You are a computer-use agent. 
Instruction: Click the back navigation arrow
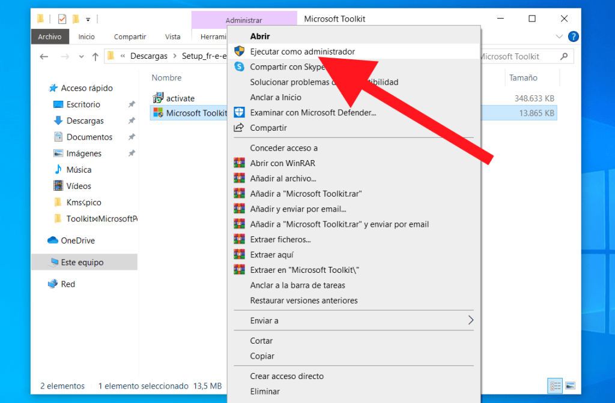[x=43, y=56]
